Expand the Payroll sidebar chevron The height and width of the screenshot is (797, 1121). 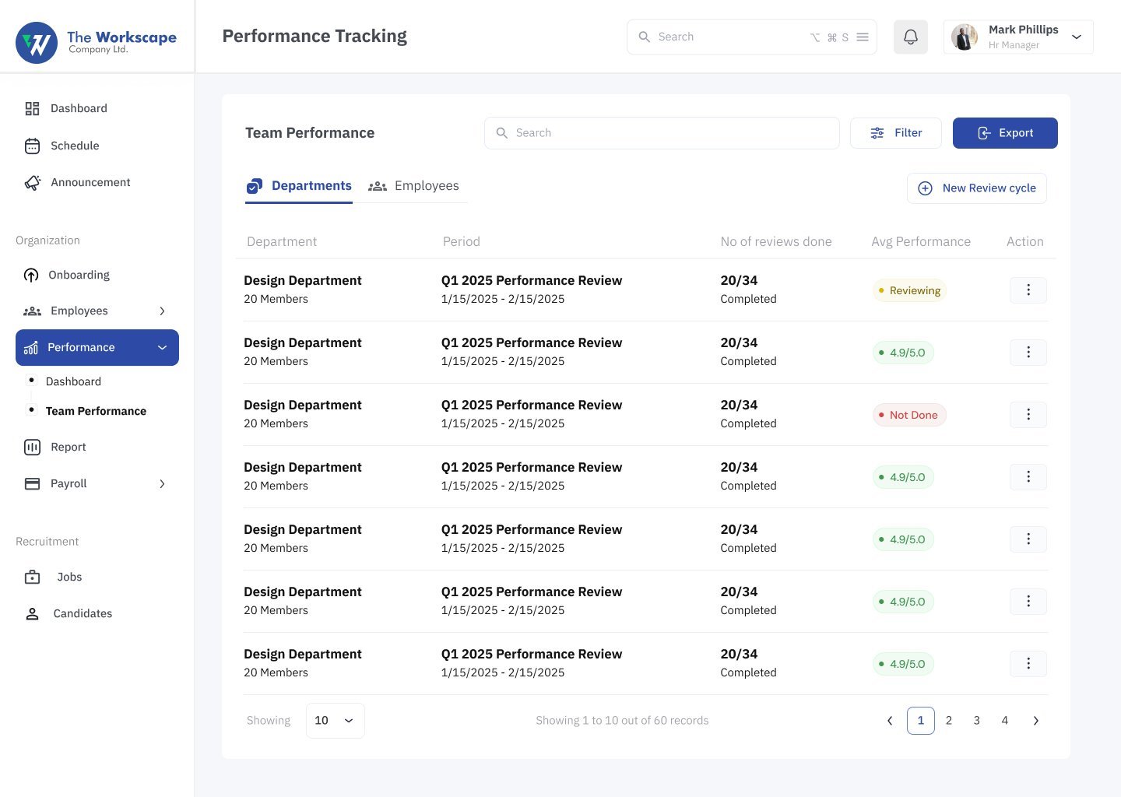coord(162,483)
